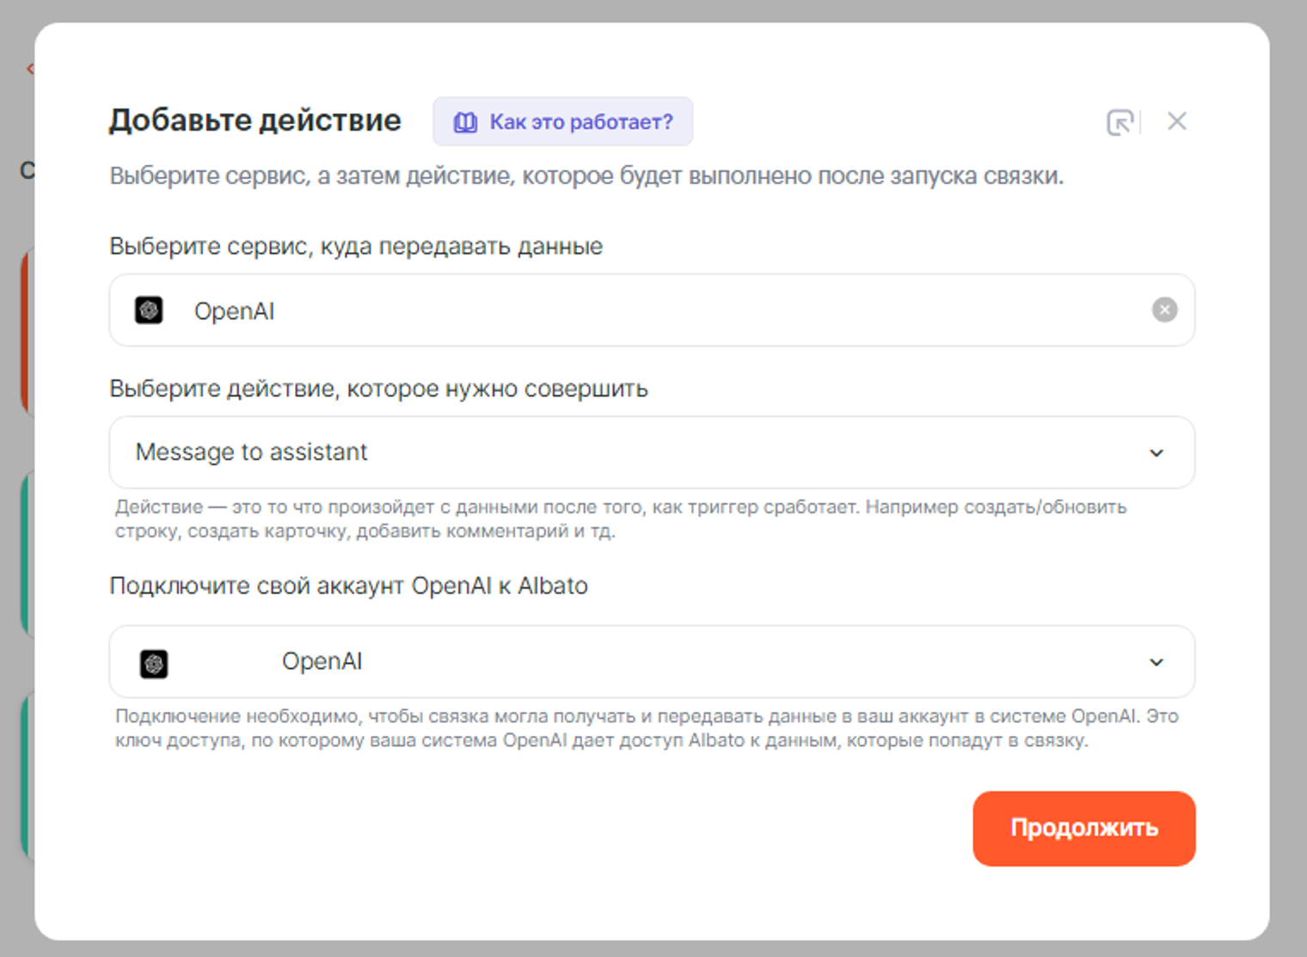Click the red back arrow behind the dialog

click(30, 69)
